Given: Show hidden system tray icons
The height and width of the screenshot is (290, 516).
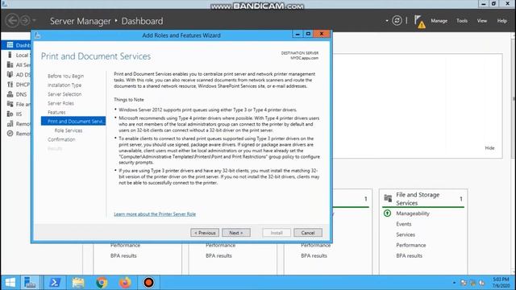Looking at the screenshot, I should click(x=454, y=283).
